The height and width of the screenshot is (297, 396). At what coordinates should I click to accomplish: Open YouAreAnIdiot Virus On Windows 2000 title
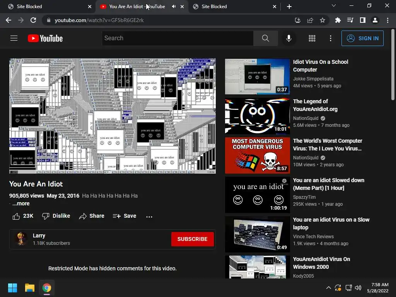coord(321,263)
